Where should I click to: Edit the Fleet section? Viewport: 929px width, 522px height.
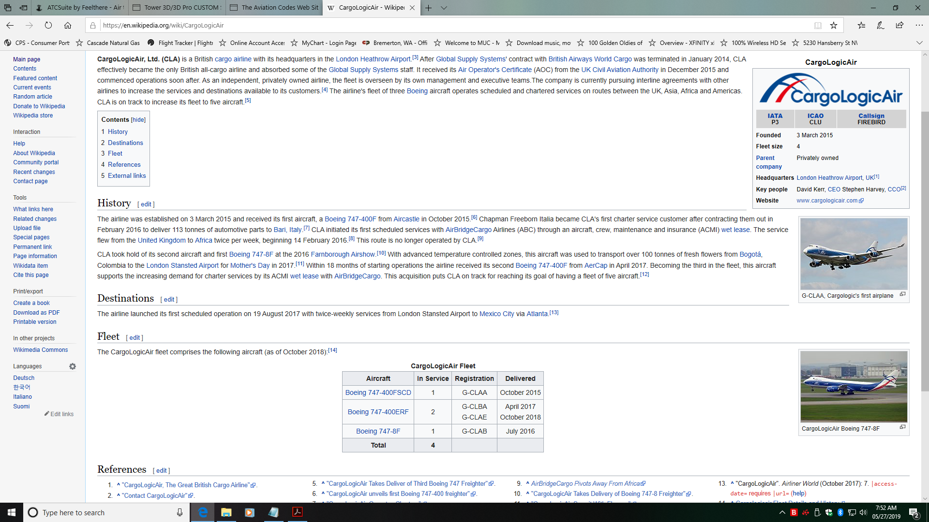click(x=135, y=338)
